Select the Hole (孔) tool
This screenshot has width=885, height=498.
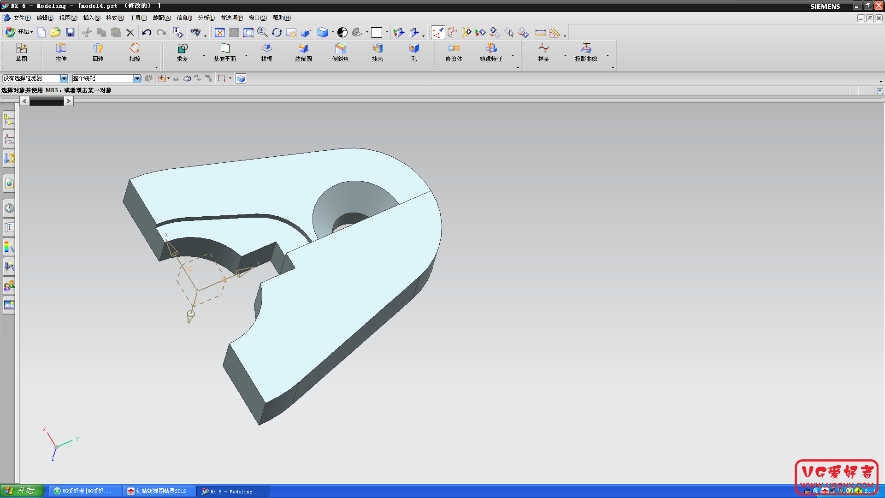pyautogui.click(x=414, y=52)
